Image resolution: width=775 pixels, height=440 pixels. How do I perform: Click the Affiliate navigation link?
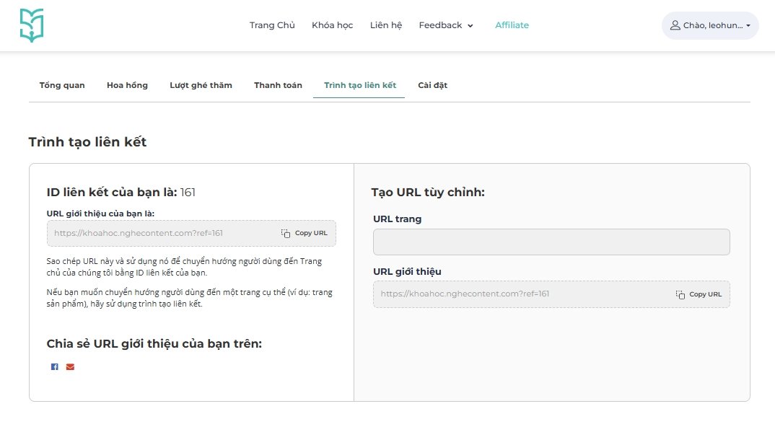[512, 25]
